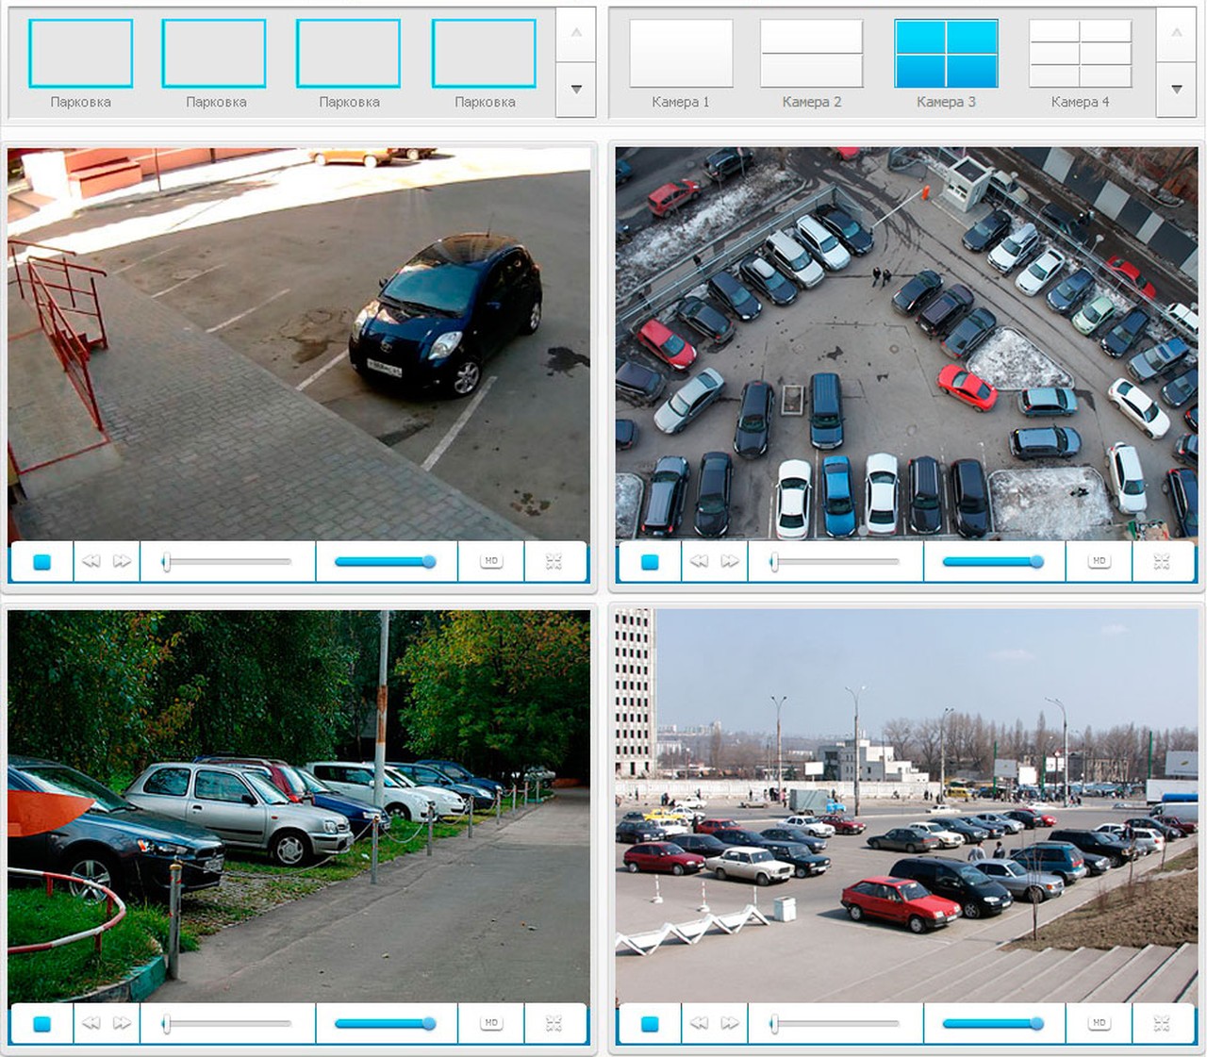Choose the Камера 4 six-grid layout
This screenshot has width=1207, height=1057.
pyautogui.click(x=1081, y=54)
